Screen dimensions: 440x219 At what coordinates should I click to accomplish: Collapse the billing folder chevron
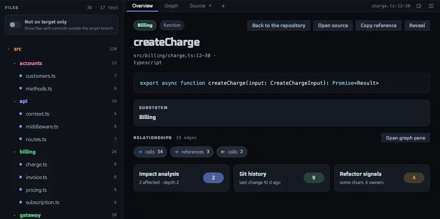(x=14, y=152)
